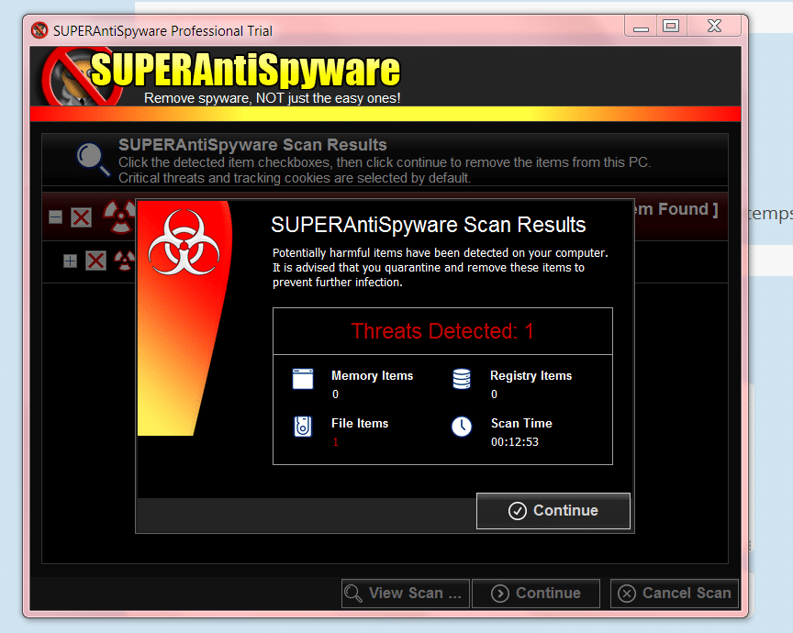Click the Threats Detected: 1 text
Screen dimensions: 793x633
[x=442, y=331]
